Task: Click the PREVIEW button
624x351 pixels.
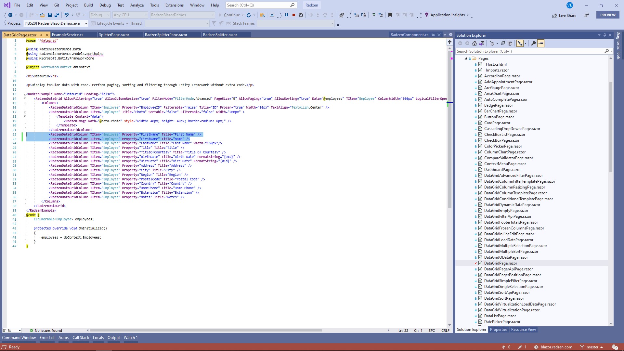Action: pos(607,15)
